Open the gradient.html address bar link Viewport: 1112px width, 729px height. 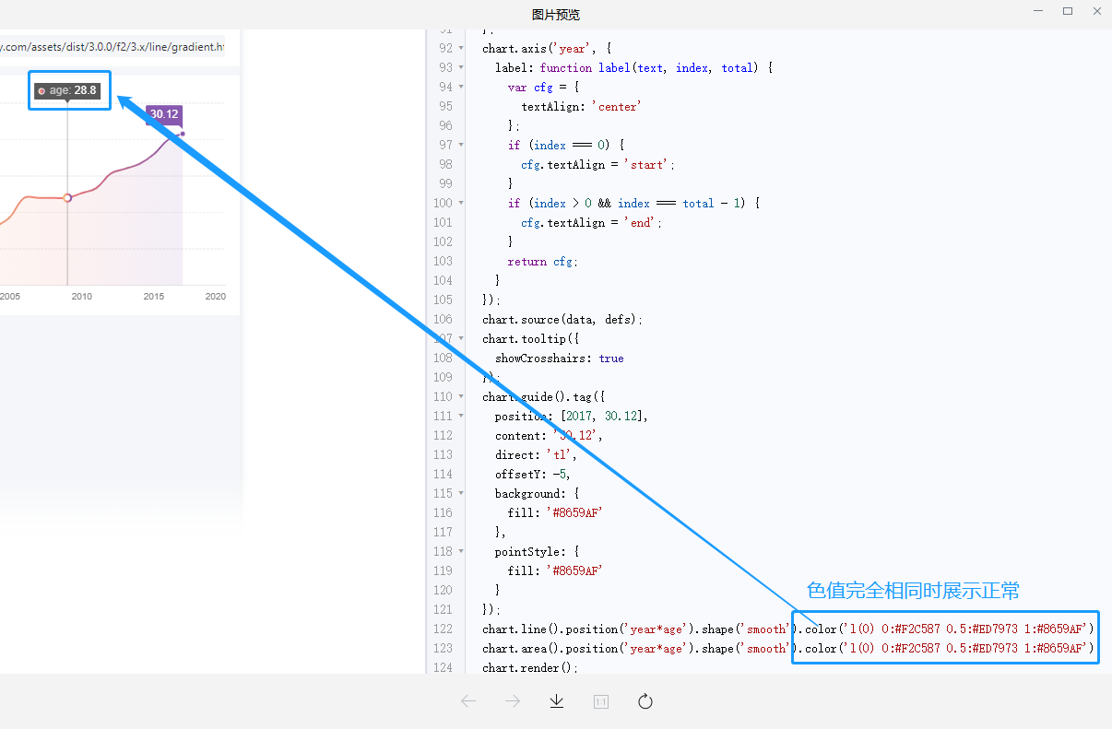[111, 46]
